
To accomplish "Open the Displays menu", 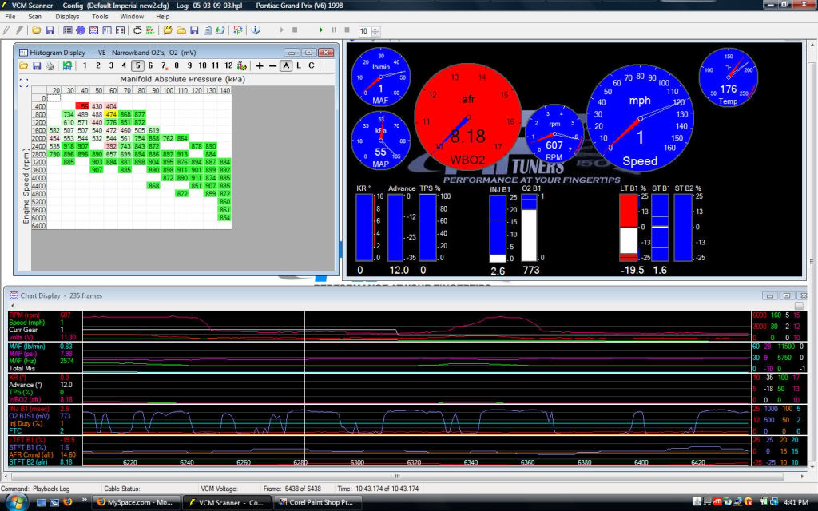I will (67, 17).
